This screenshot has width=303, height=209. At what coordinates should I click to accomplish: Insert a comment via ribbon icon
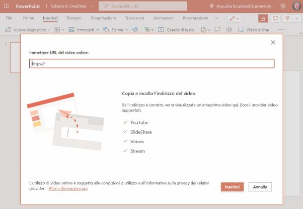218,30
